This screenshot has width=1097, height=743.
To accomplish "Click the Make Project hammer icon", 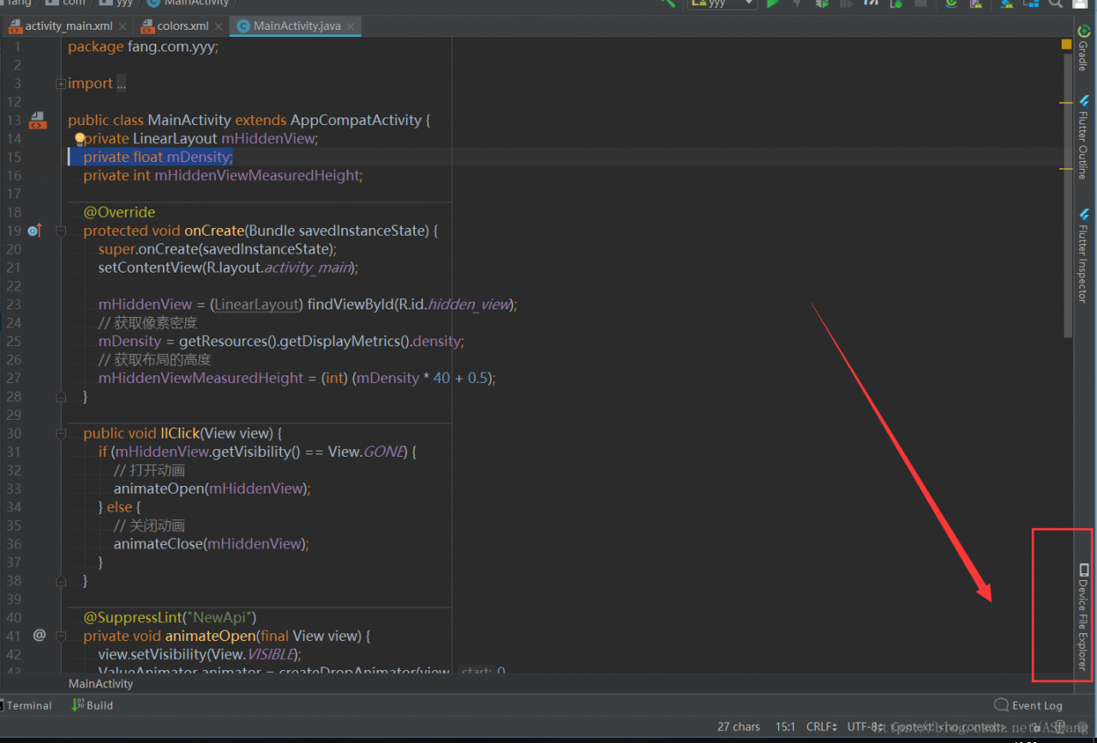I will [x=668, y=3].
